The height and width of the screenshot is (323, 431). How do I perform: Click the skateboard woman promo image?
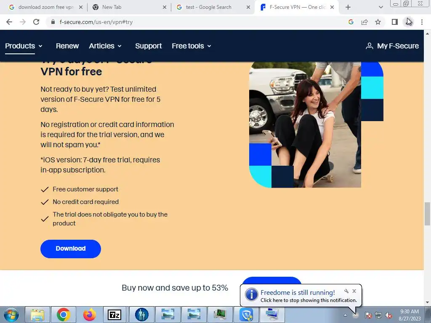pos(316,125)
